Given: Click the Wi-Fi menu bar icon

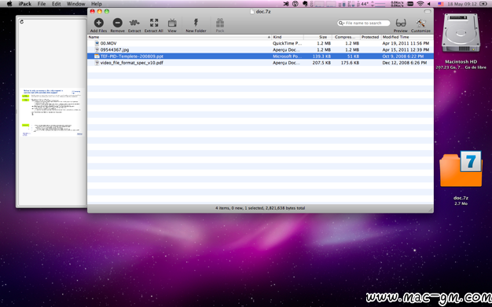Looking at the screenshot, I should (420, 4).
